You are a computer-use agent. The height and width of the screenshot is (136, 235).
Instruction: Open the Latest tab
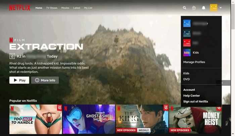pos(77,8)
